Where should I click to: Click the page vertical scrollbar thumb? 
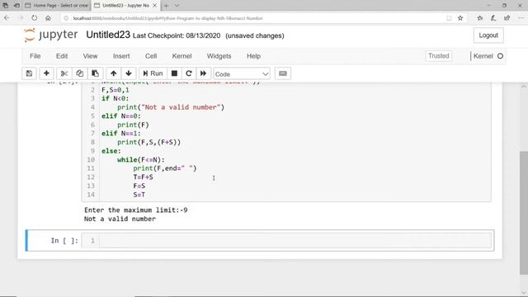click(x=524, y=213)
